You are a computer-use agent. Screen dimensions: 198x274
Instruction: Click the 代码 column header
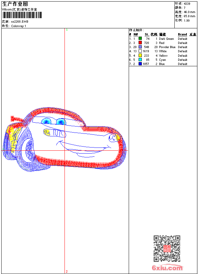click(154, 34)
